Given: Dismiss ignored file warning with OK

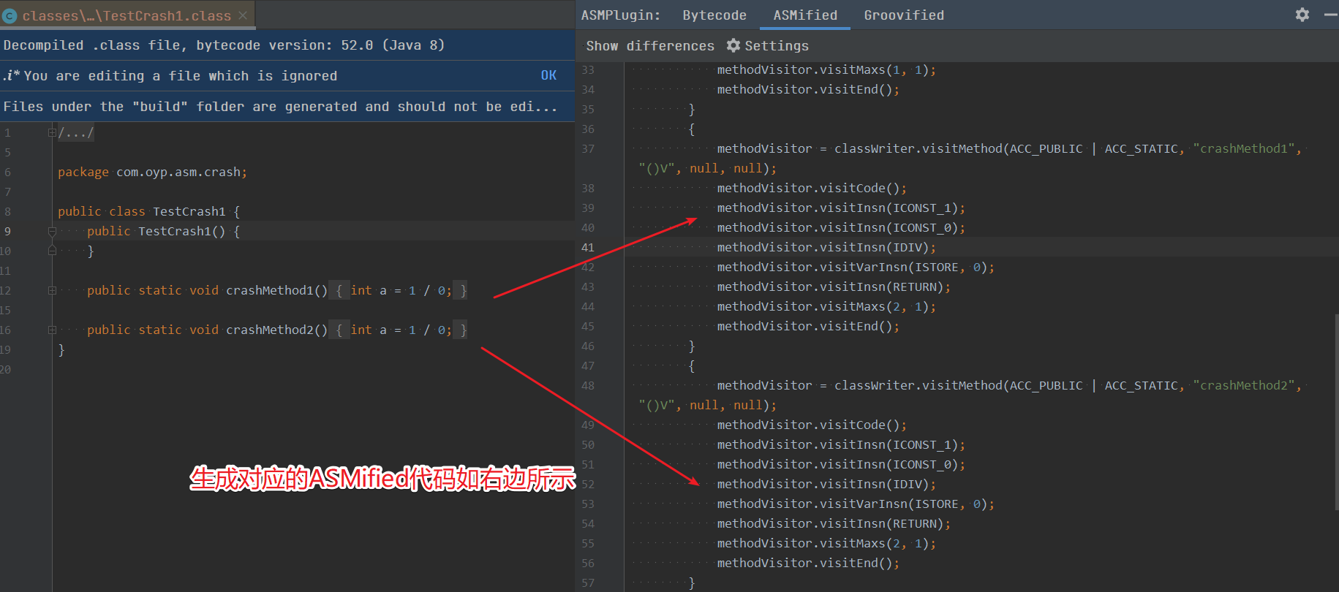Looking at the screenshot, I should click(548, 75).
